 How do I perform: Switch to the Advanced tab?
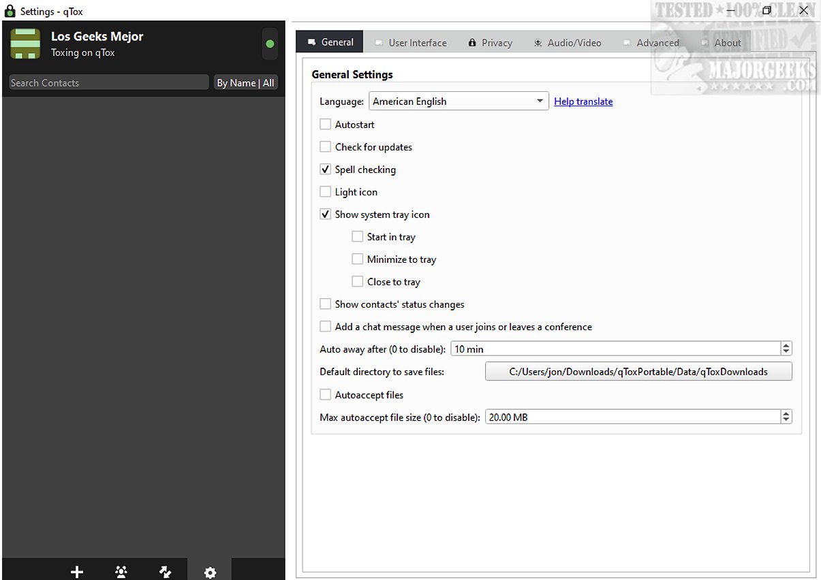pyautogui.click(x=651, y=43)
